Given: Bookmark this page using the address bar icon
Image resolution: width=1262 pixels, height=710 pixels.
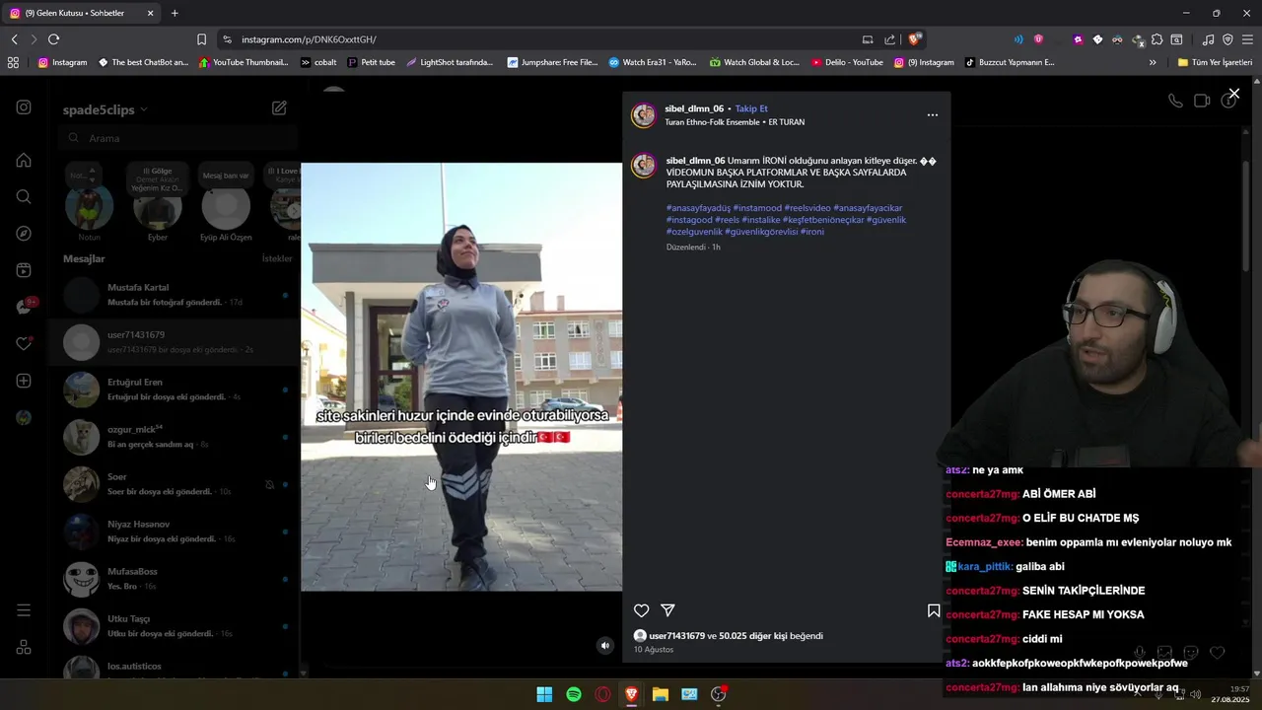Looking at the screenshot, I should tap(201, 39).
